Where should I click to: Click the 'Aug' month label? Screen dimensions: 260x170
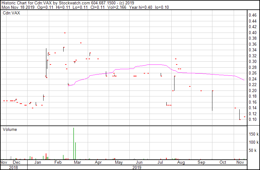[181, 162]
